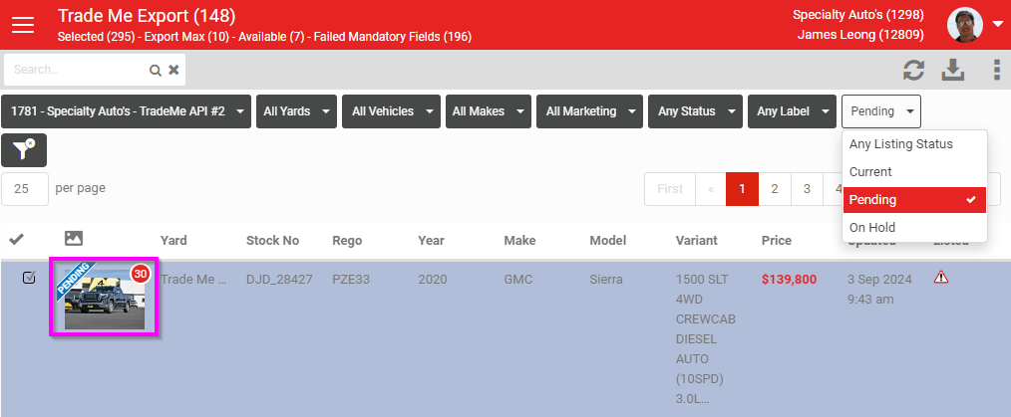Sort by Yard column header

coord(173,241)
